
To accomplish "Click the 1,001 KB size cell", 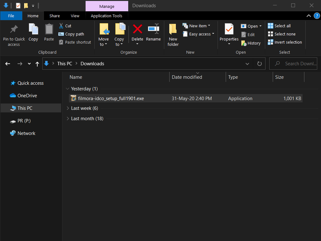I will 292,98.
